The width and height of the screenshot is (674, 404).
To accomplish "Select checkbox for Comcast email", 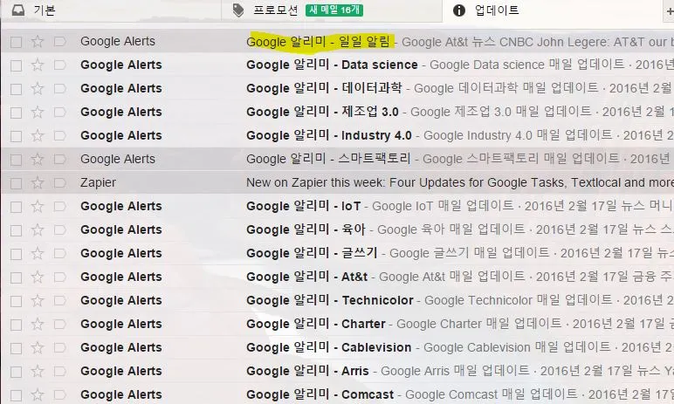I will 17,395.
